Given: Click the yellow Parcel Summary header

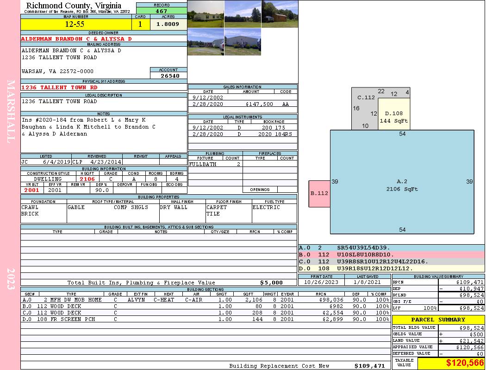Looking at the screenshot, I should click(x=438, y=320).
